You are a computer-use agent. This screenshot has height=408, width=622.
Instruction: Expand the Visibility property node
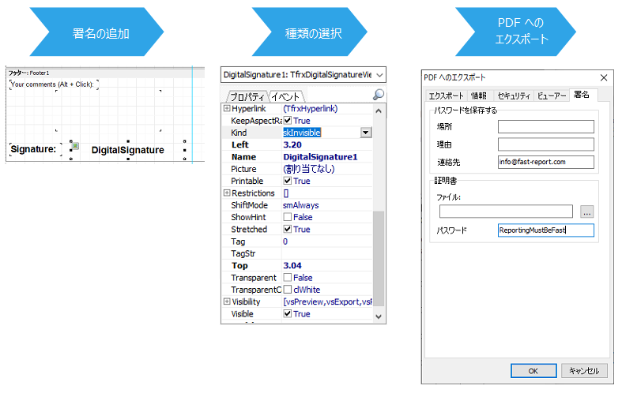click(x=227, y=301)
